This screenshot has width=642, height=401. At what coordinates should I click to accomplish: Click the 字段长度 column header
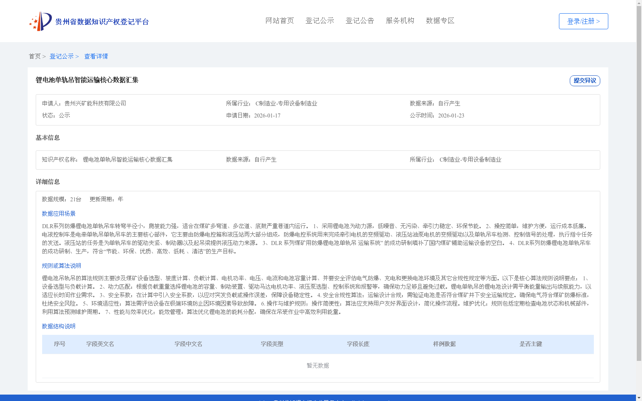(358, 344)
